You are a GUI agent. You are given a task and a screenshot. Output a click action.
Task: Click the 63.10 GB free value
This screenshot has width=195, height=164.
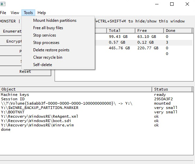point(147,37)
